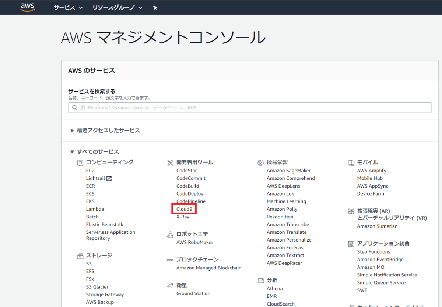Screen dimensions: 442x307
Task: Open Amazon Polly
Action: [282, 209]
